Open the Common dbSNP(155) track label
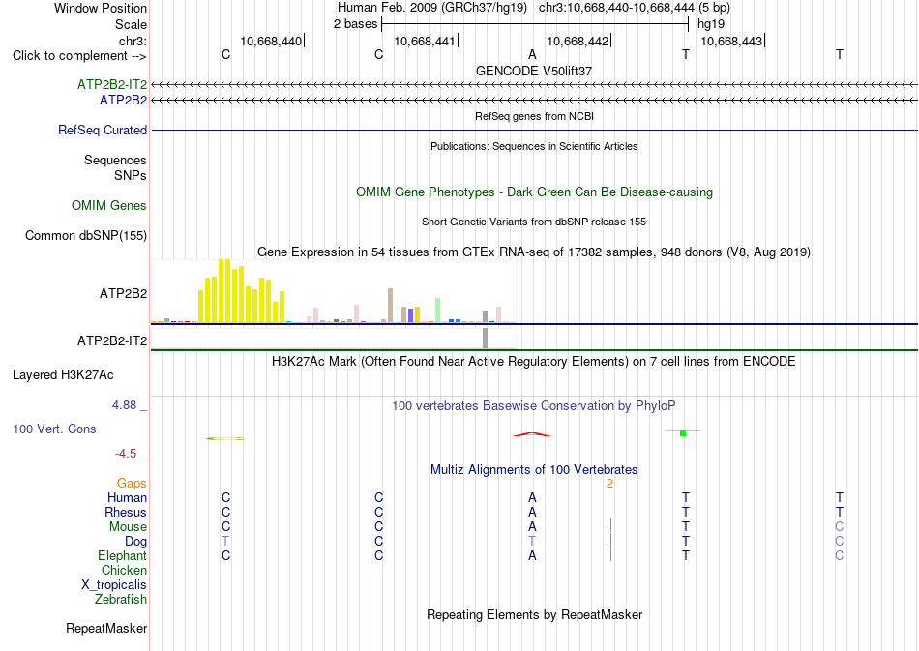 86,236
